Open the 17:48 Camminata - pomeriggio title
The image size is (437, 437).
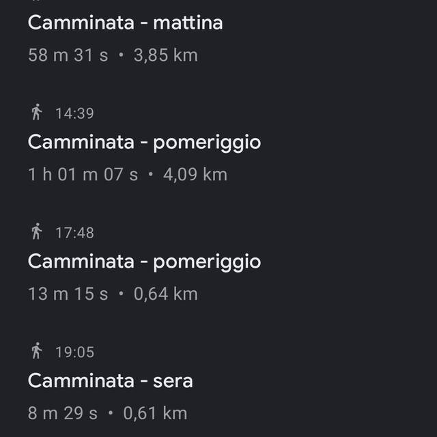point(144,262)
